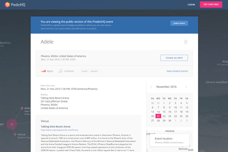Select date 22 in November calendar
Viewport: 228px width, 152px height.
click(x=164, y=116)
